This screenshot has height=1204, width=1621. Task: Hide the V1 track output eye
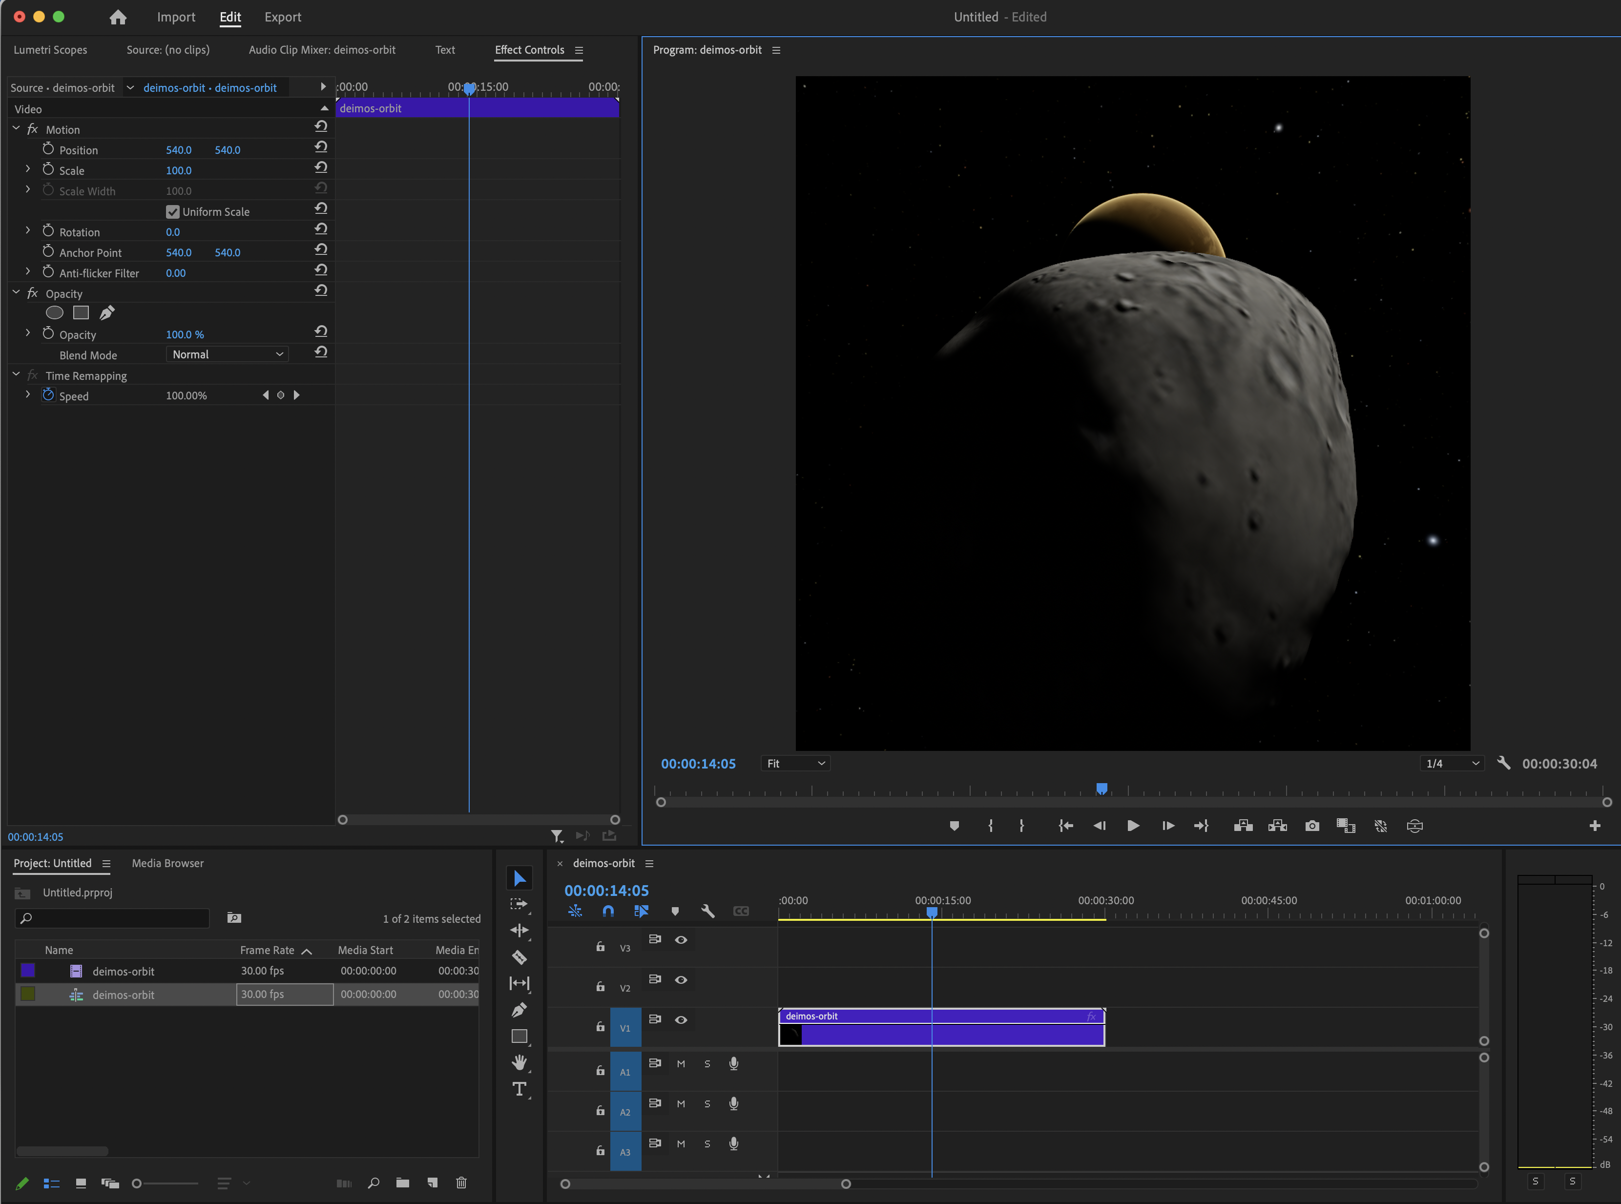pyautogui.click(x=681, y=1019)
